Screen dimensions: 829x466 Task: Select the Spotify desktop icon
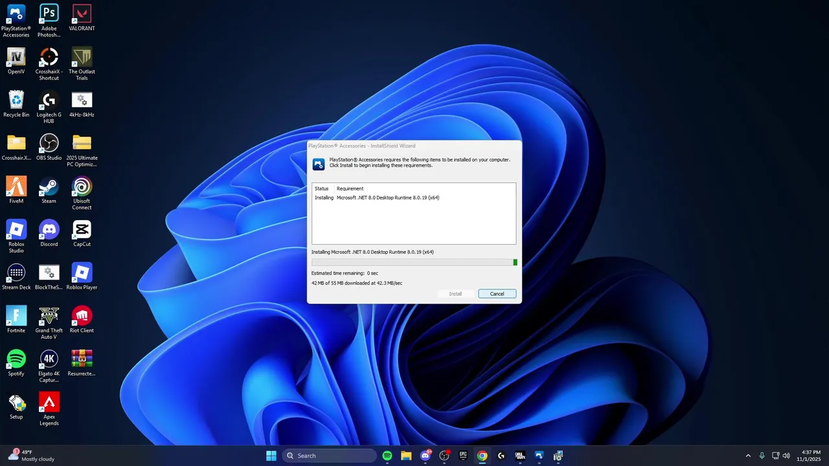click(x=16, y=363)
